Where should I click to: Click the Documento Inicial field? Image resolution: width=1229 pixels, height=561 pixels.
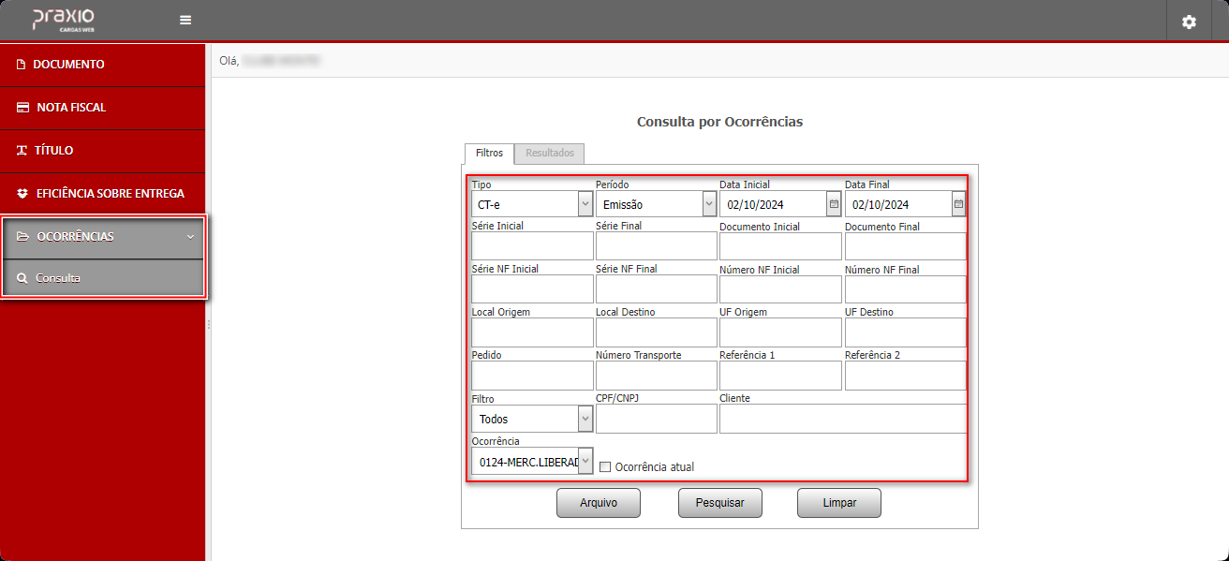[x=781, y=246]
